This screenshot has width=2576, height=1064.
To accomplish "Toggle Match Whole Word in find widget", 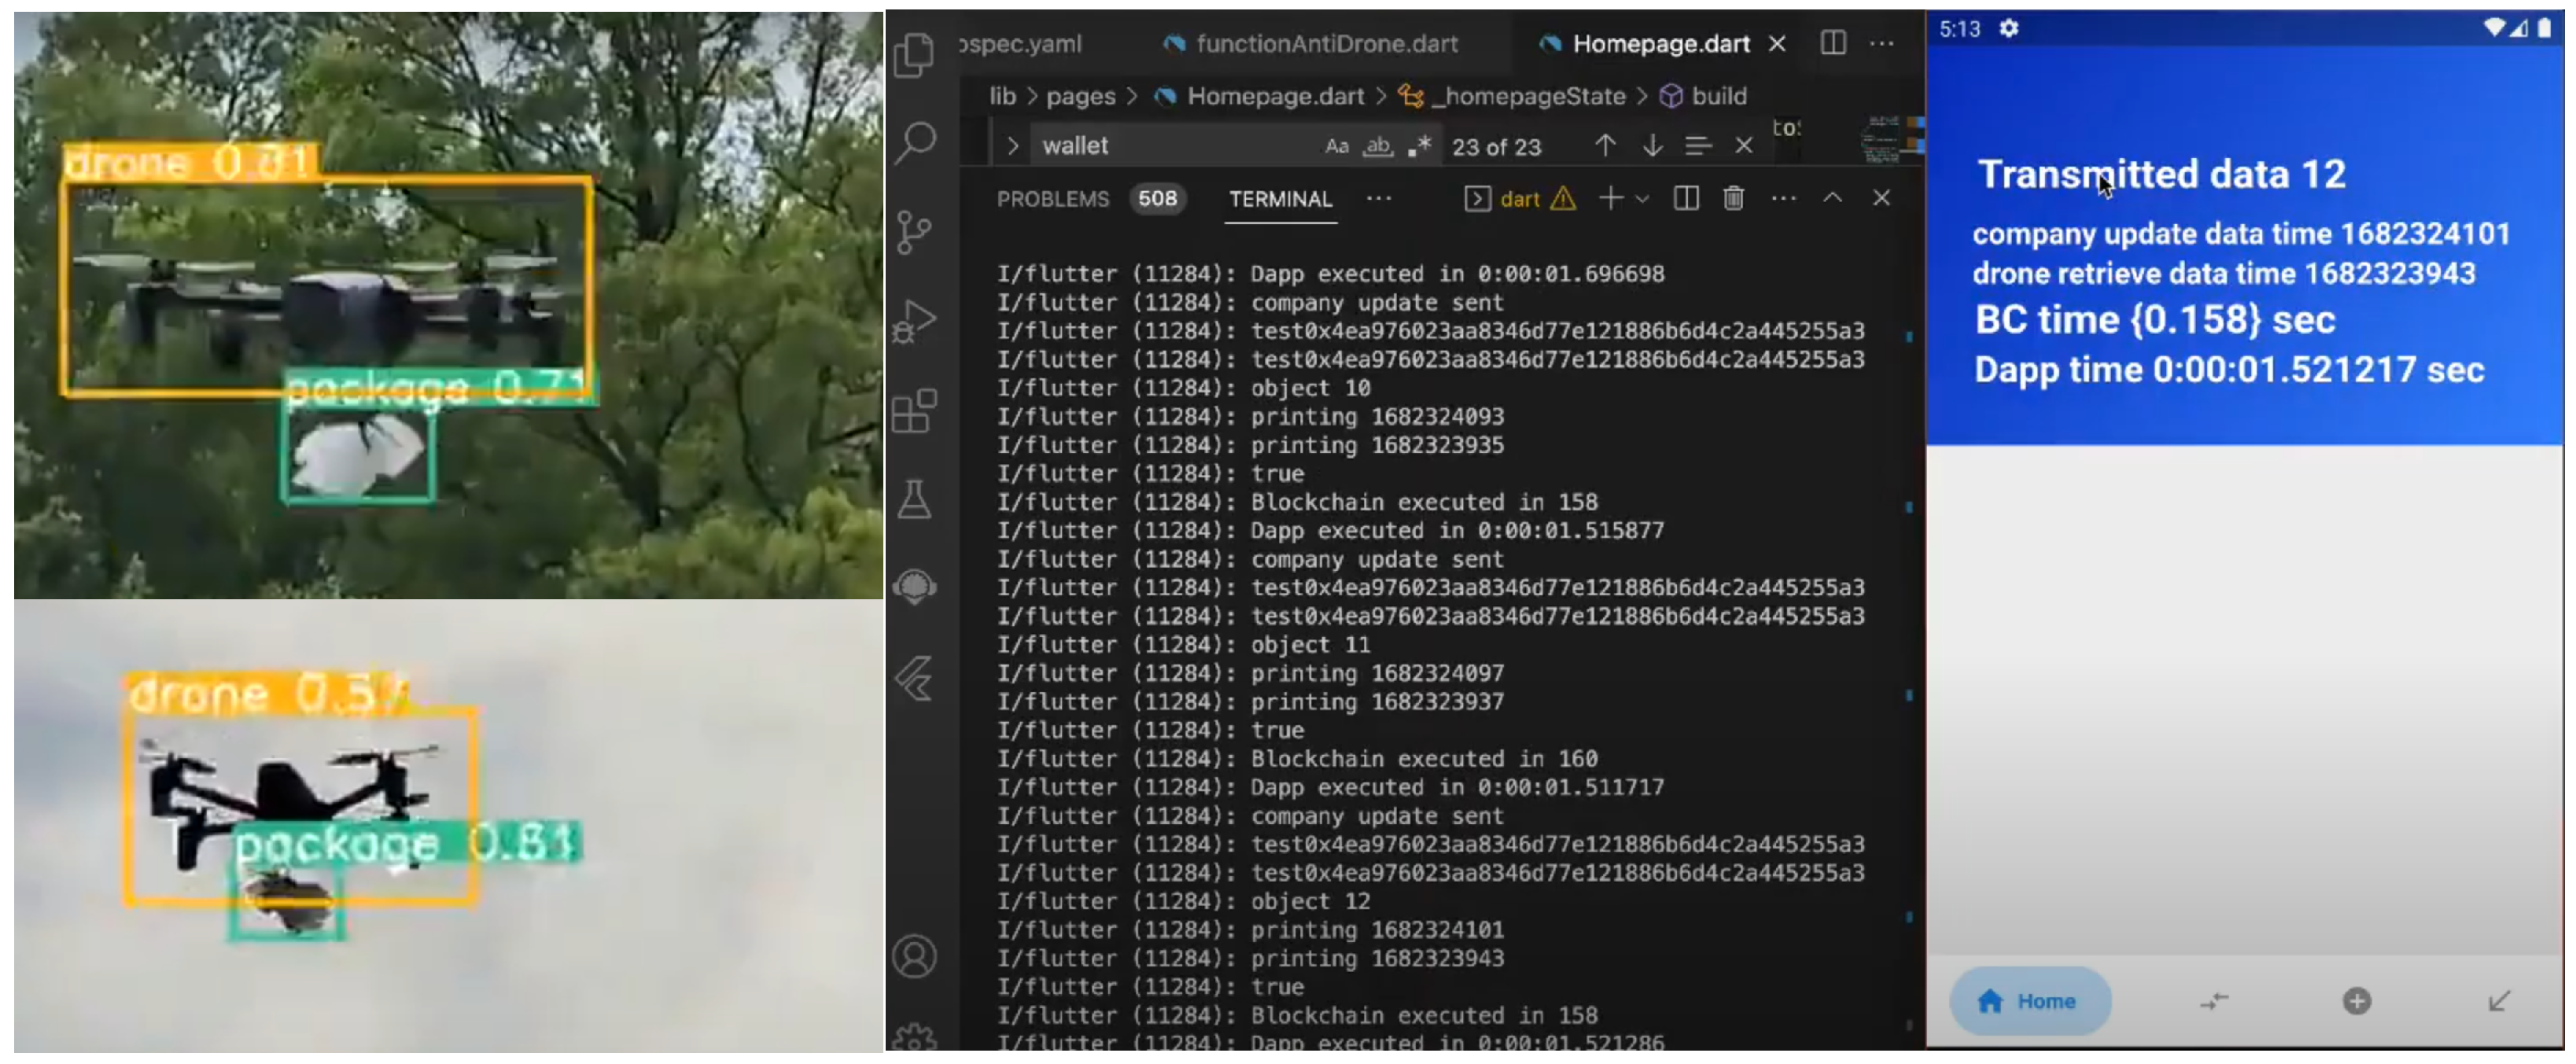I will [x=1378, y=146].
